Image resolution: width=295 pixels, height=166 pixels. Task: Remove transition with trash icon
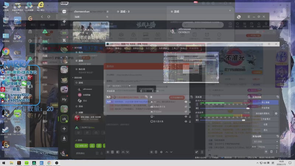click(x=271, y=152)
